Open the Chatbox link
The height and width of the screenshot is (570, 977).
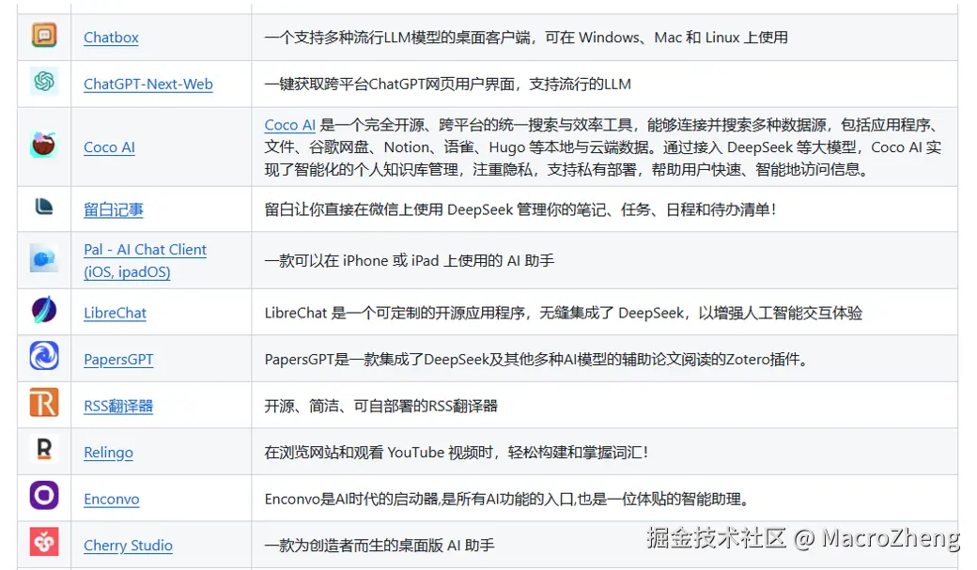click(x=111, y=38)
